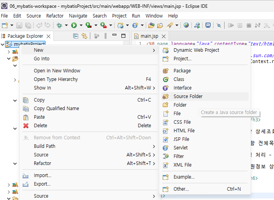Click the Debug bug icon
This screenshot has width=274, height=200.
[60, 26]
